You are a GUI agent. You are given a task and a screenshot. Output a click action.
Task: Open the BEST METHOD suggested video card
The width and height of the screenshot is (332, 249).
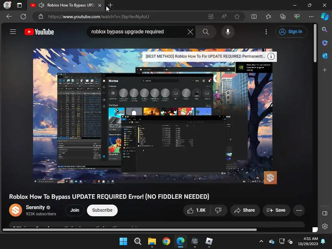205,56
